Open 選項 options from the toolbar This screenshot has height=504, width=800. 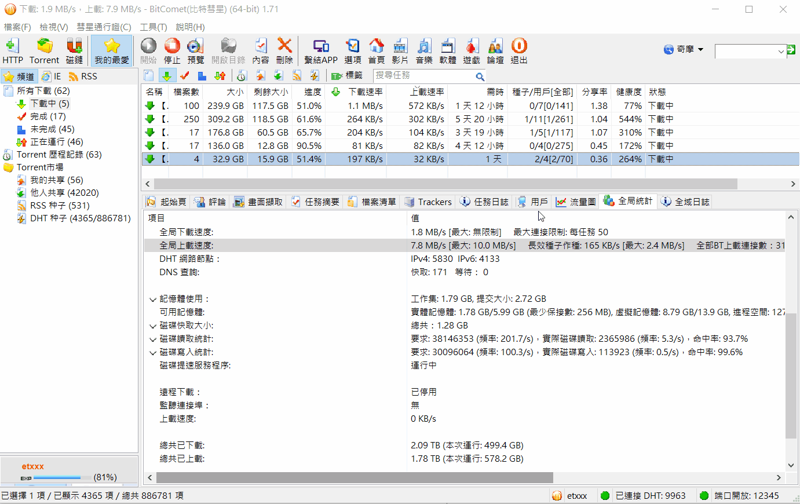click(352, 51)
